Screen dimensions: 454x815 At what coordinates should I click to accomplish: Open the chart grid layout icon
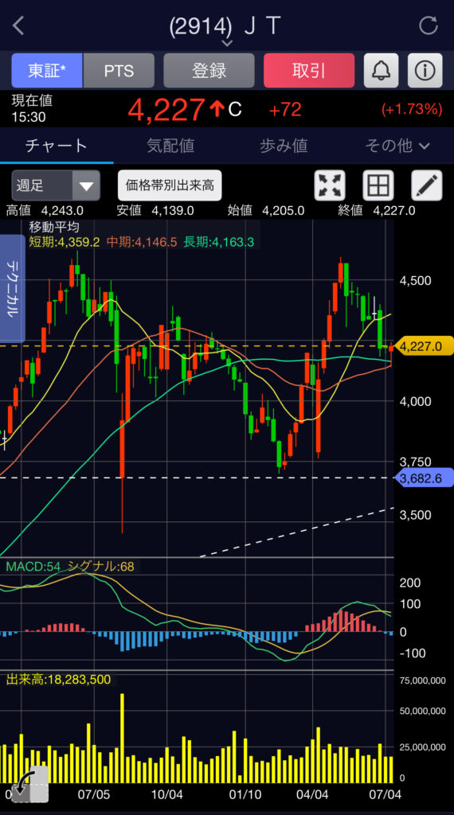(378, 185)
